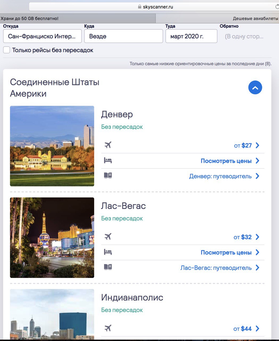
Task: Click the price от $44 for Индианаполис
Action: (x=243, y=329)
